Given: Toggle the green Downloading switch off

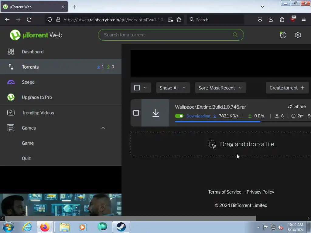Looking at the screenshot, I should point(179,116).
